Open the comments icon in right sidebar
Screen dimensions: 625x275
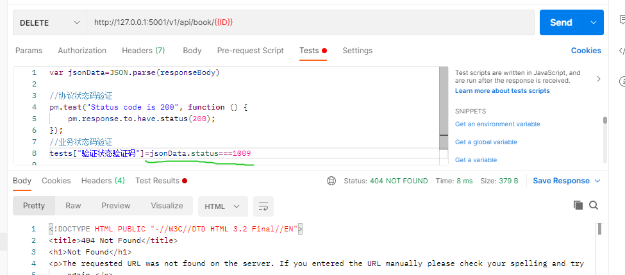click(622, 21)
